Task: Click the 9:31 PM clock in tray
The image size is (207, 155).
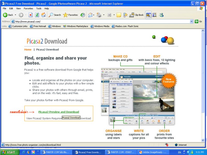Action: [199, 152]
